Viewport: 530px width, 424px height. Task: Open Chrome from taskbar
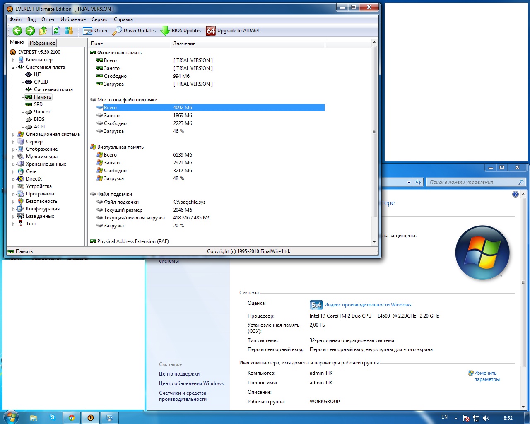click(x=72, y=418)
